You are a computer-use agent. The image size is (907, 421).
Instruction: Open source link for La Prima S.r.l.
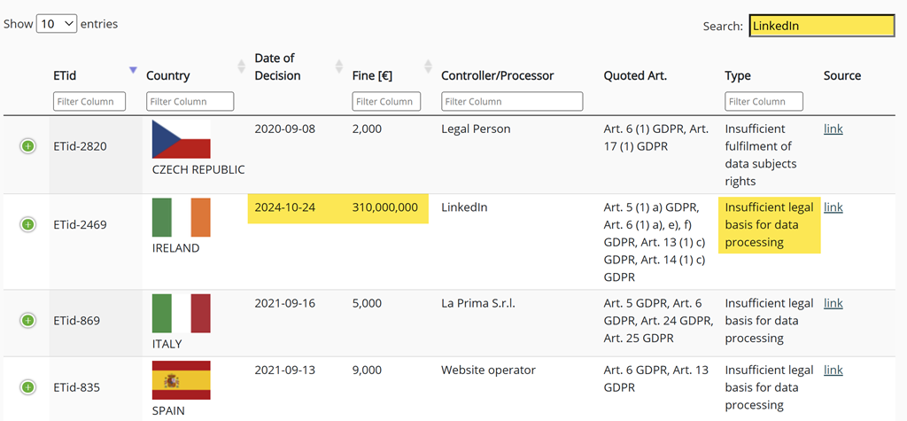(x=833, y=303)
